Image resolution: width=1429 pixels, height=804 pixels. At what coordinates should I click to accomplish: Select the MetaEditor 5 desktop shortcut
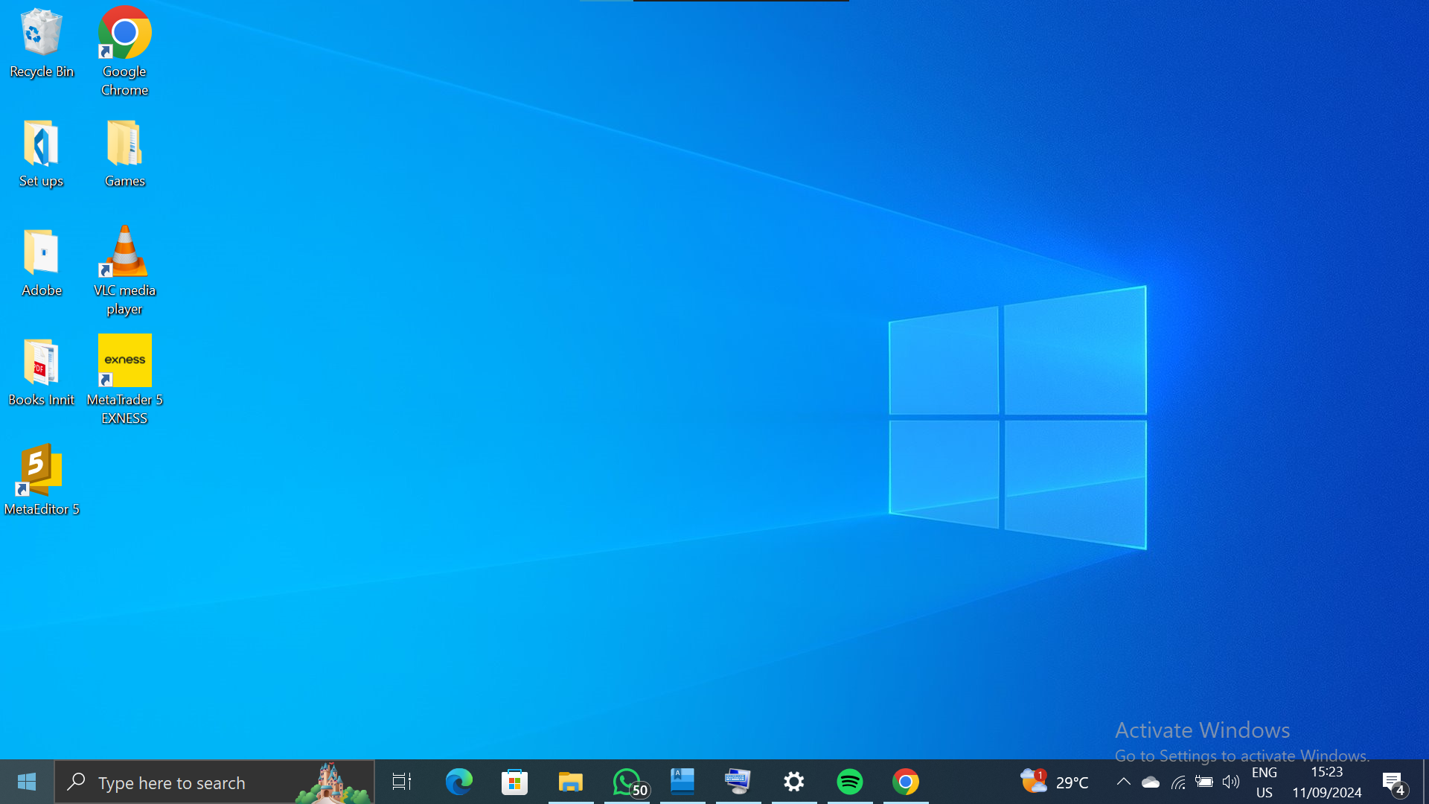click(x=42, y=479)
